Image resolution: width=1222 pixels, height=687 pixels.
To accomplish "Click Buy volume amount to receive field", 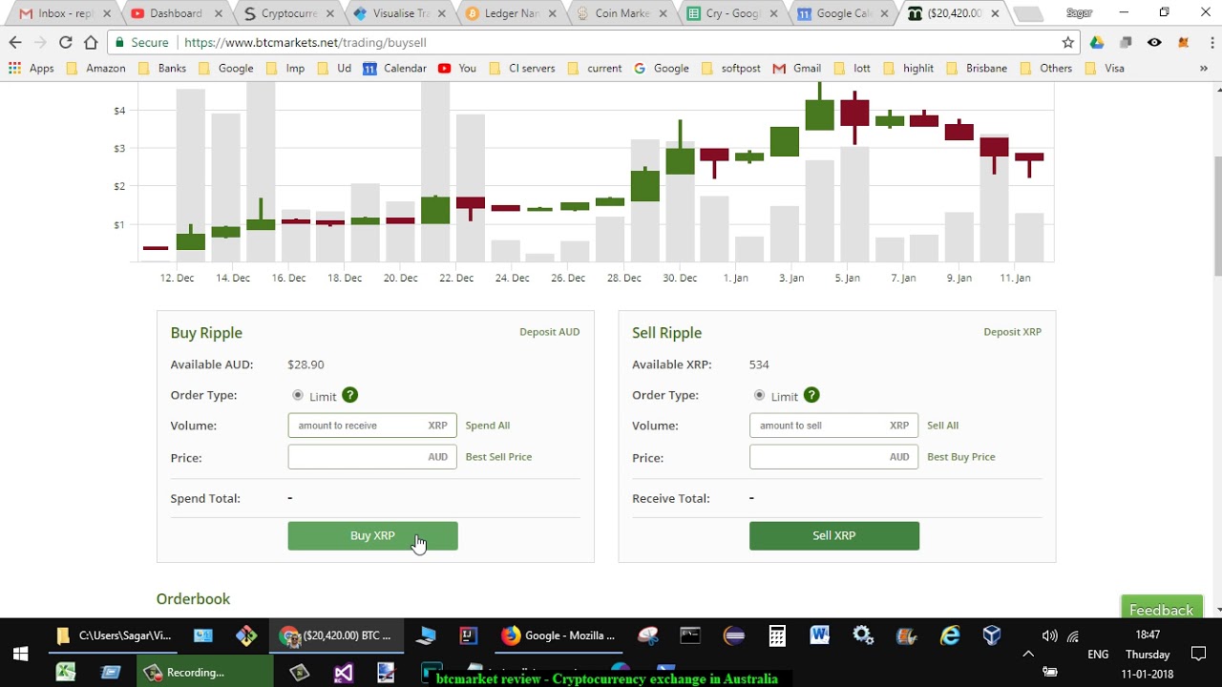I will pos(372,426).
